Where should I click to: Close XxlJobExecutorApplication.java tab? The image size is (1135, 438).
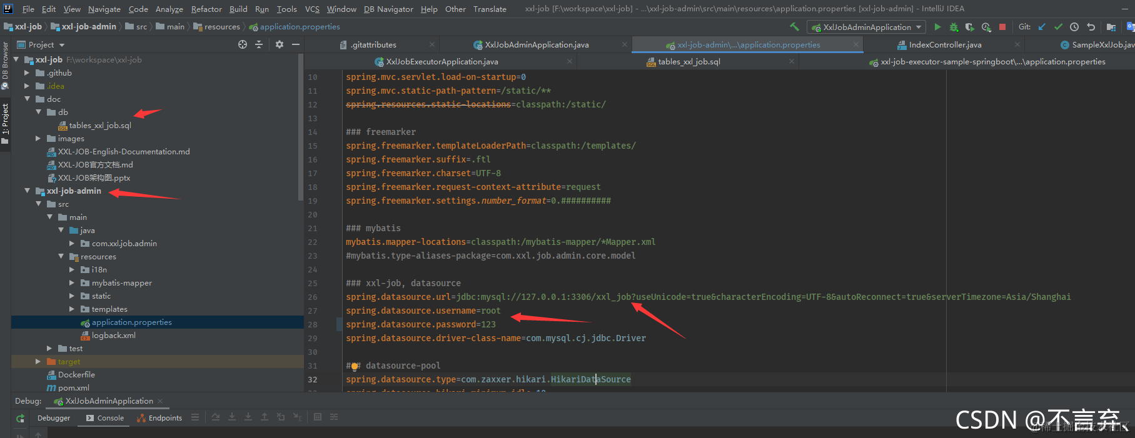click(x=570, y=61)
